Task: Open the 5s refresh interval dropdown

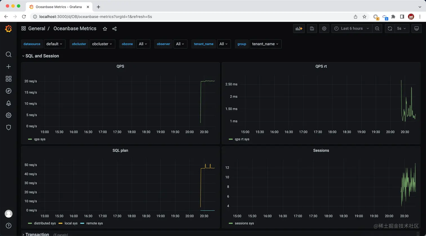Action: (401, 28)
